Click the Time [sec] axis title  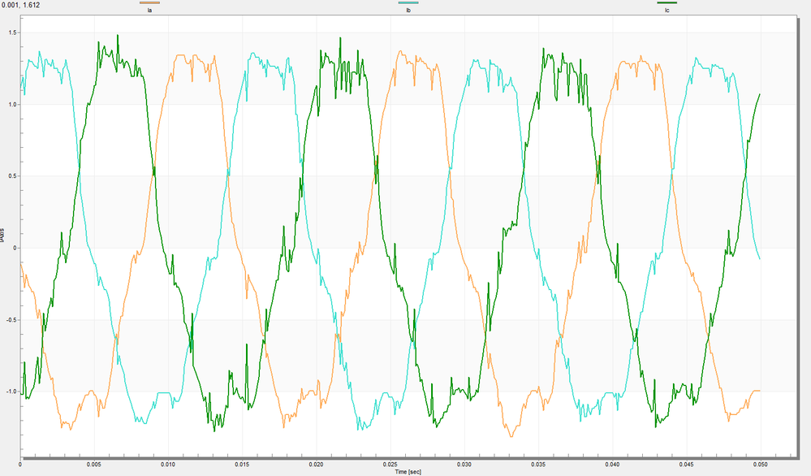(x=408, y=472)
